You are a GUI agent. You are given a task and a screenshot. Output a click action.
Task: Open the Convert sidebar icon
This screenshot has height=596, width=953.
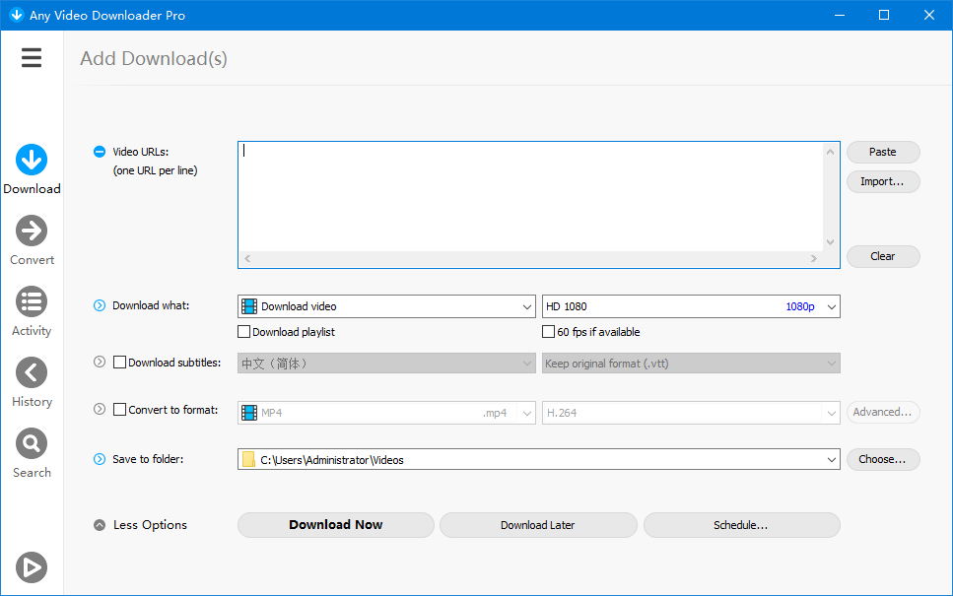pyautogui.click(x=32, y=231)
